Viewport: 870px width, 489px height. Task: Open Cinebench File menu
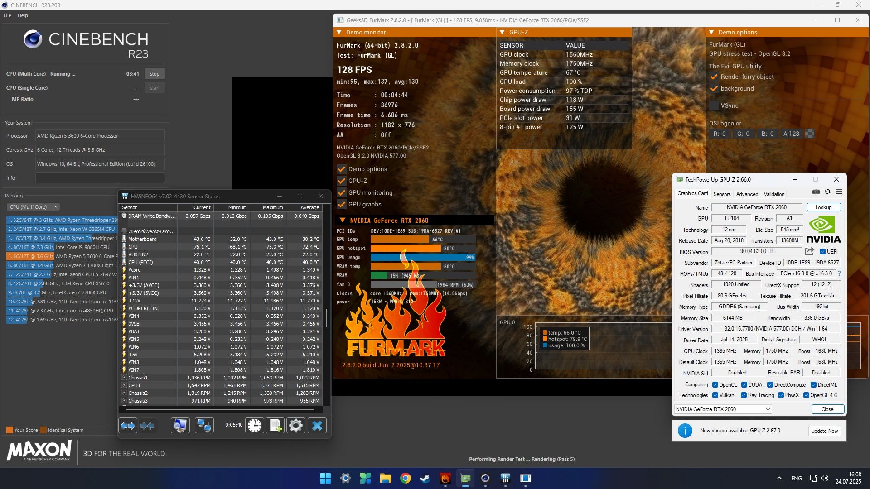[7, 15]
